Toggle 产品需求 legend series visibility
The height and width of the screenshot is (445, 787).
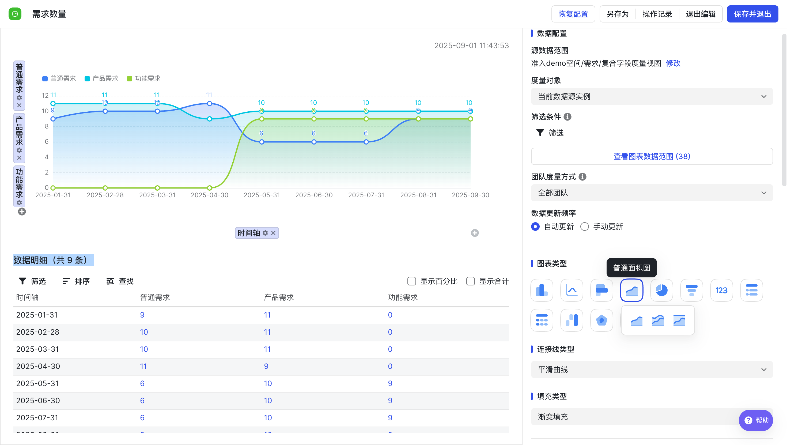click(101, 78)
